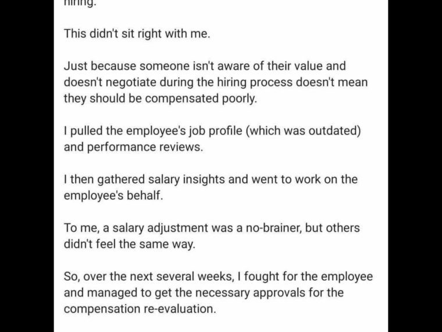Click the line starting "Just because someone isn't aware"
Viewport: 442px width, 332px height.
(205, 66)
